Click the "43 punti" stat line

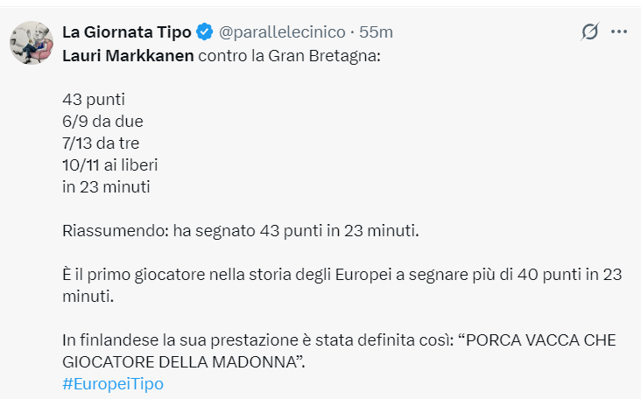coord(95,100)
